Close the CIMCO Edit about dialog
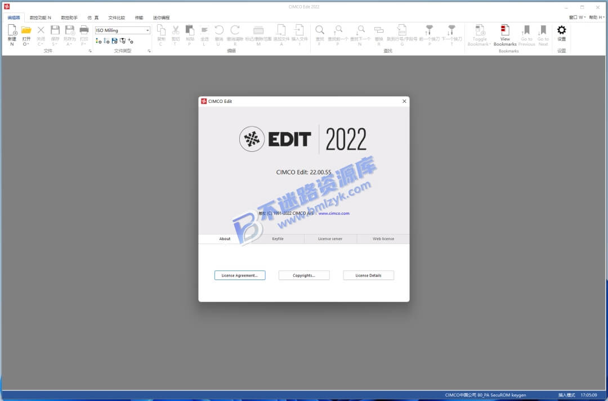The image size is (608, 401). point(404,101)
